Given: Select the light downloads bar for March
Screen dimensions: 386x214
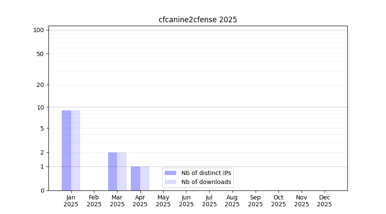Looking at the screenshot, I should (x=122, y=171).
